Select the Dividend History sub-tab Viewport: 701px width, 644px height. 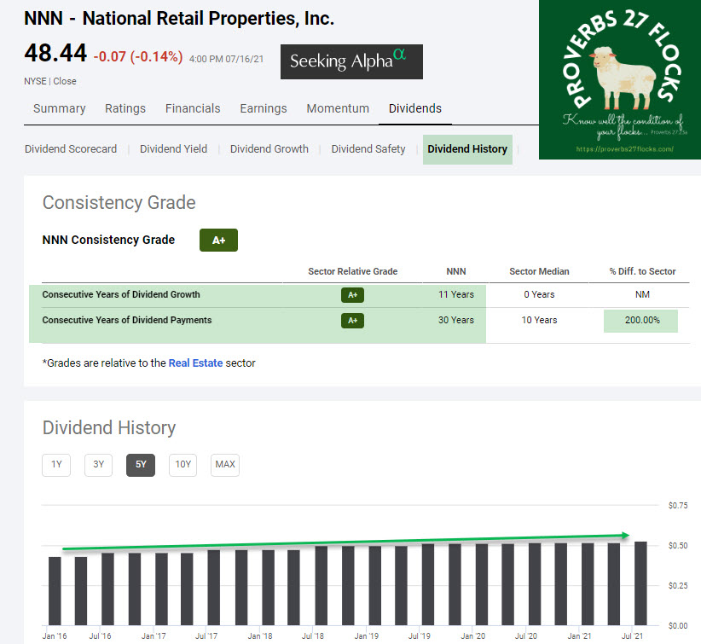[x=467, y=148]
